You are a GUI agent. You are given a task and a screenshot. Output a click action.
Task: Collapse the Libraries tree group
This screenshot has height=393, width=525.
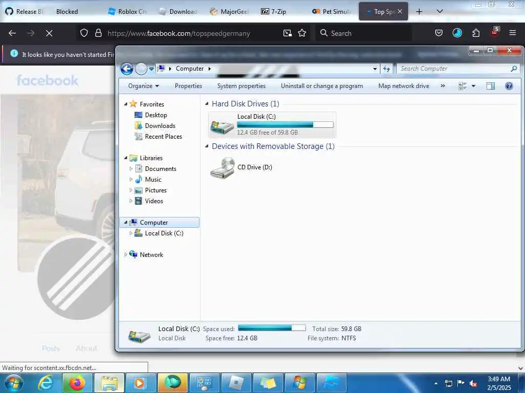(x=126, y=158)
